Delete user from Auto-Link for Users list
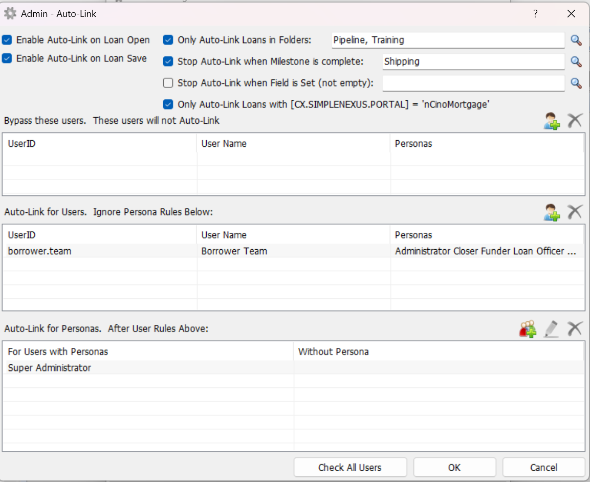Screen dimensions: 590x482 (575, 212)
